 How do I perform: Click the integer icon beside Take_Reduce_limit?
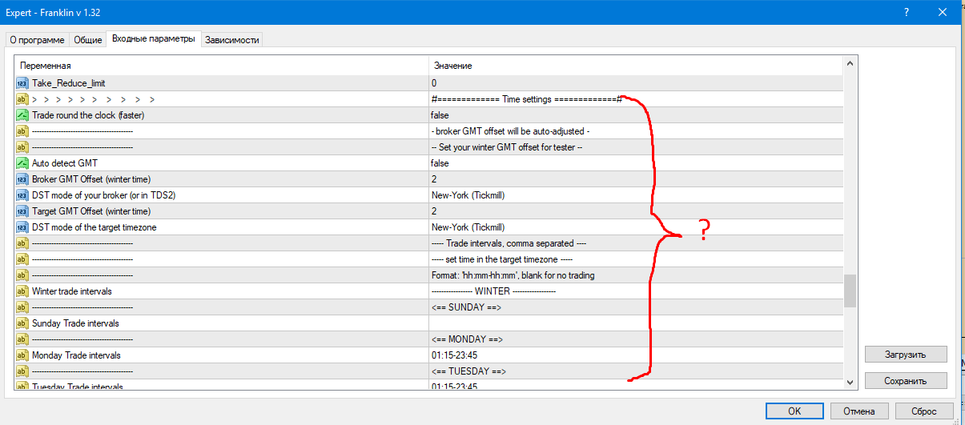(22, 83)
